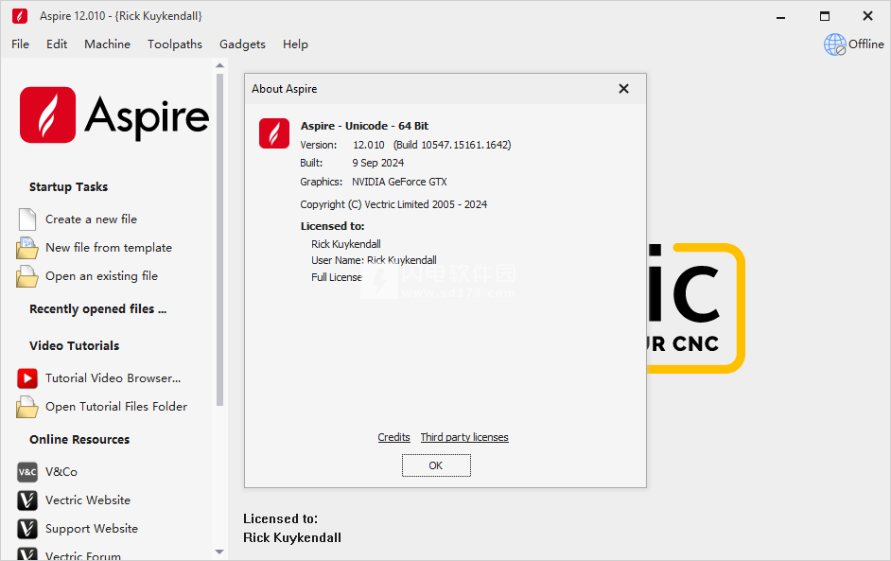
Task: Click the Recently opened files heading
Action: [x=97, y=309]
